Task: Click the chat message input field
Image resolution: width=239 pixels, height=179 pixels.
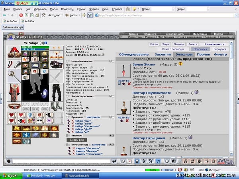Action: pos(61,161)
